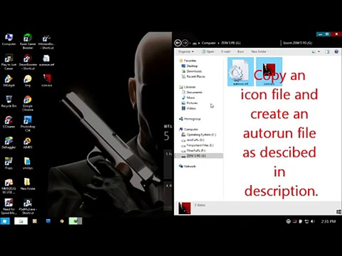Click the details pane icon thumbnail

pyautogui.click(x=185, y=208)
